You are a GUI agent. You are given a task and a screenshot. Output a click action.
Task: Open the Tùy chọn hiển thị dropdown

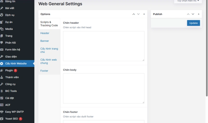point(188,1)
